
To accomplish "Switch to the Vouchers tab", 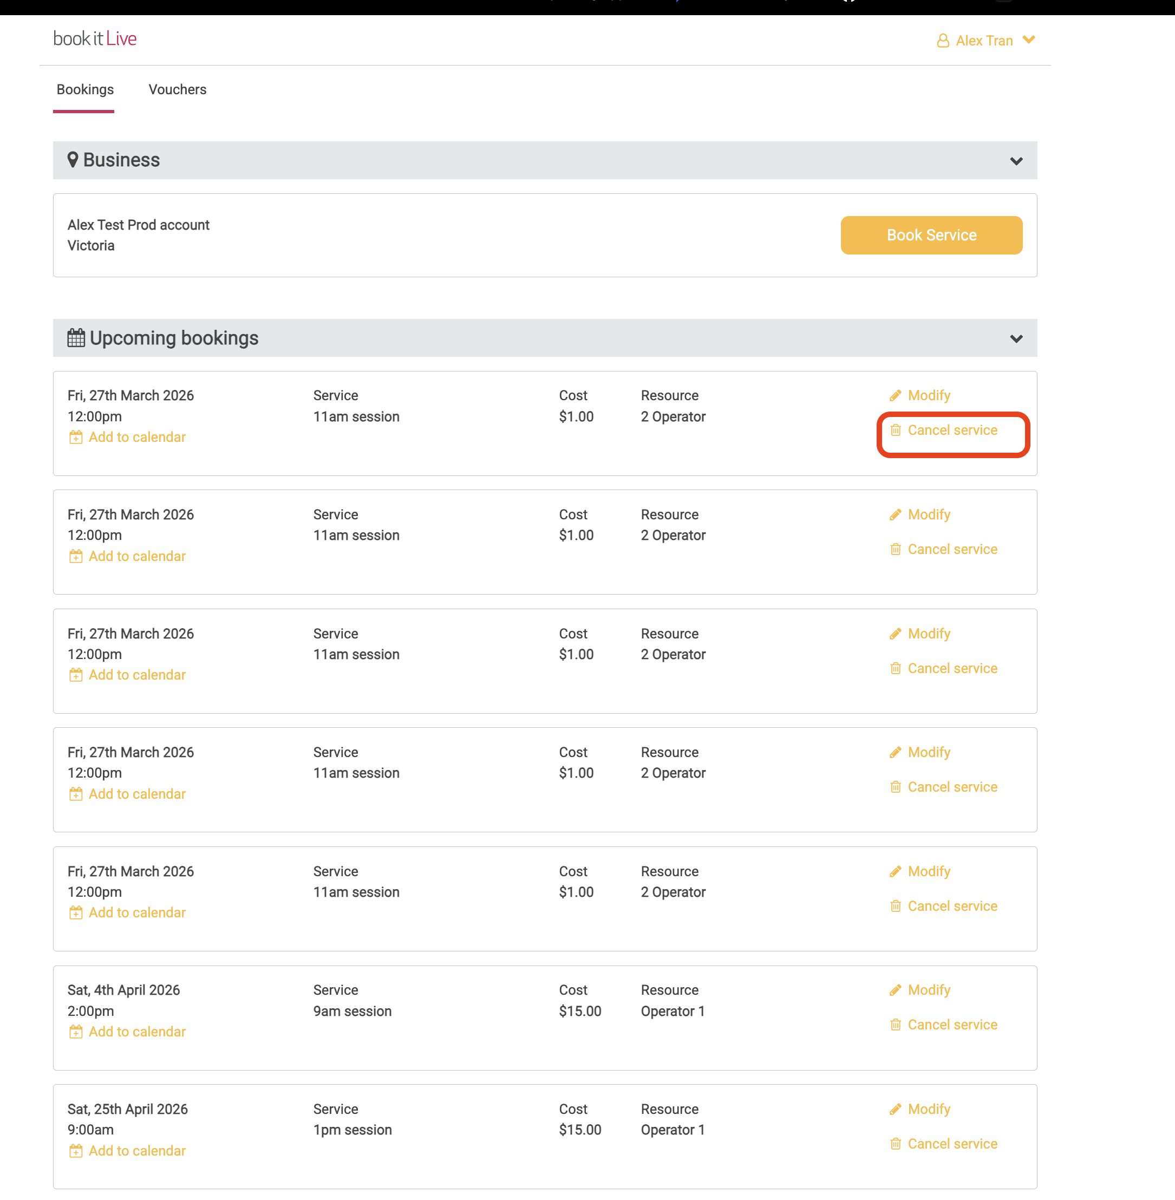I will tap(177, 89).
